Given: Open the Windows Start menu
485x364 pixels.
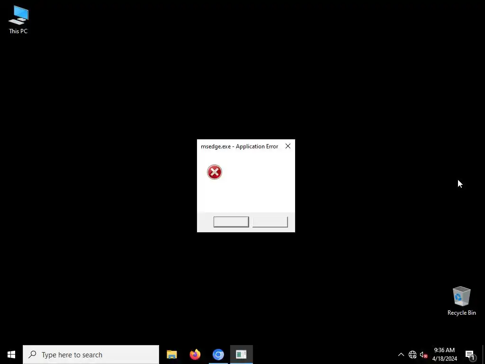Looking at the screenshot, I should pos(11,355).
